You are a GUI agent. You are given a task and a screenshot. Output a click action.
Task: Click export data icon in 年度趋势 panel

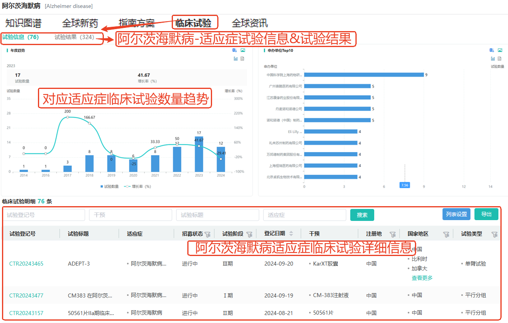[x=235, y=50]
